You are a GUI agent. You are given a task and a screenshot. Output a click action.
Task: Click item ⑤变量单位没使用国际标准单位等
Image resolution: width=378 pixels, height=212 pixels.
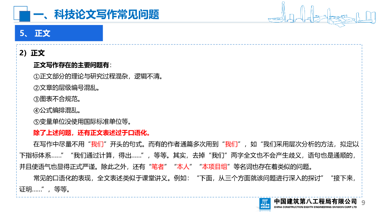click(x=82, y=121)
